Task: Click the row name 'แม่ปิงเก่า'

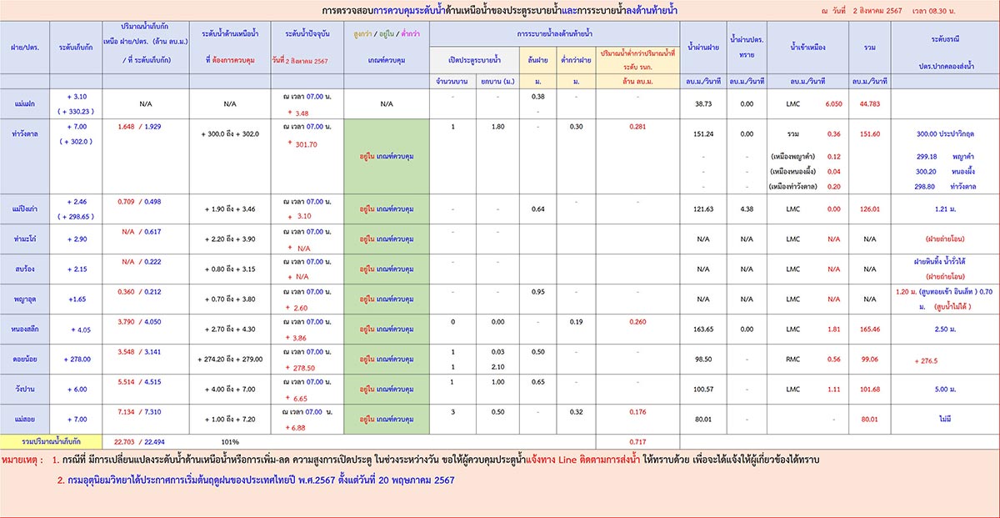Action: tap(23, 209)
